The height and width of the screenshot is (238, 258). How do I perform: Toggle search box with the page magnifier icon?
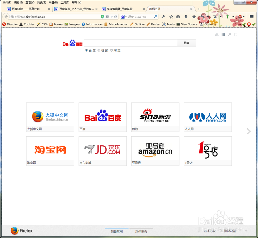point(229,35)
